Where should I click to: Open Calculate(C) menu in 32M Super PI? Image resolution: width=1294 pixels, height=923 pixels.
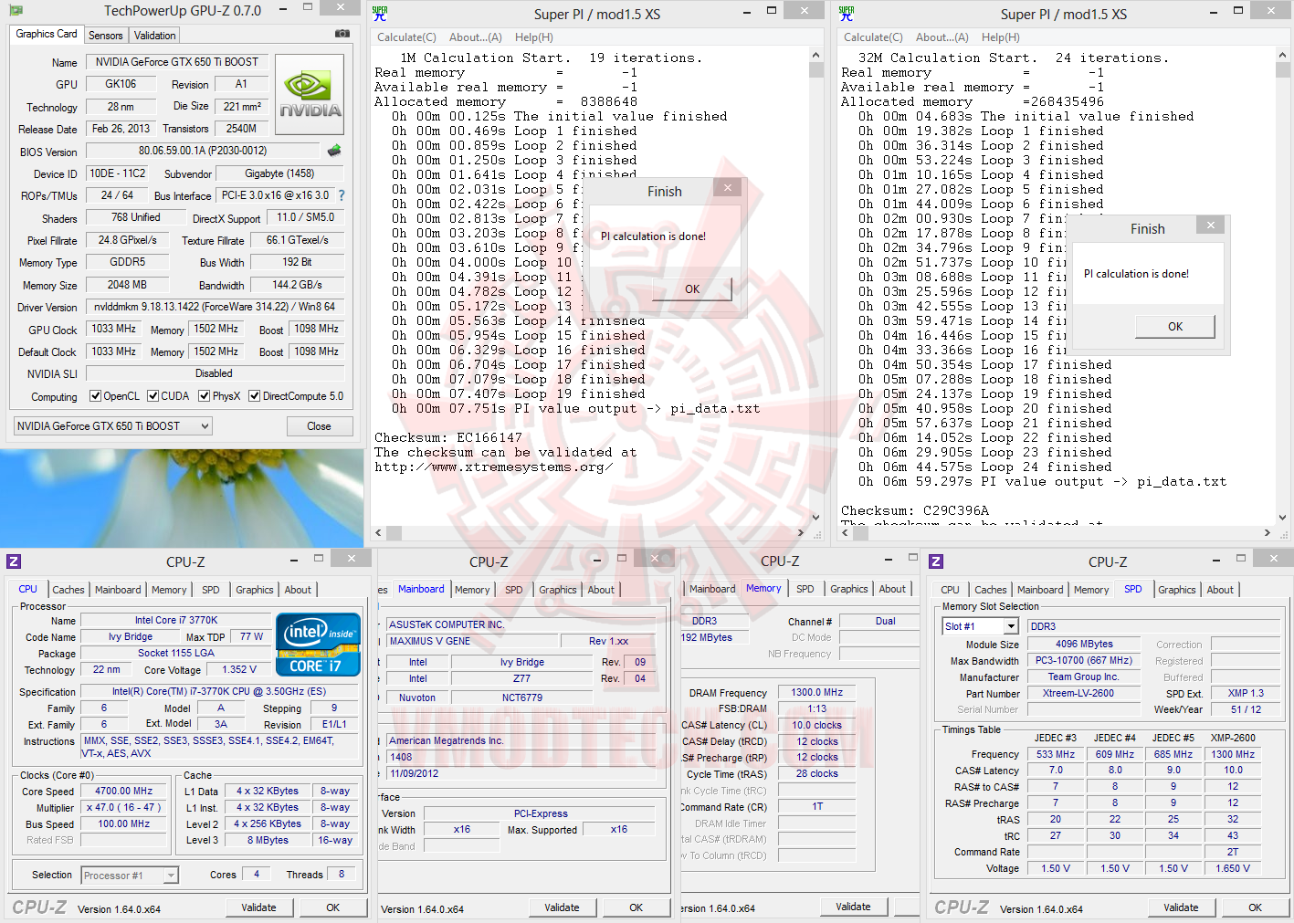pyautogui.click(x=873, y=37)
